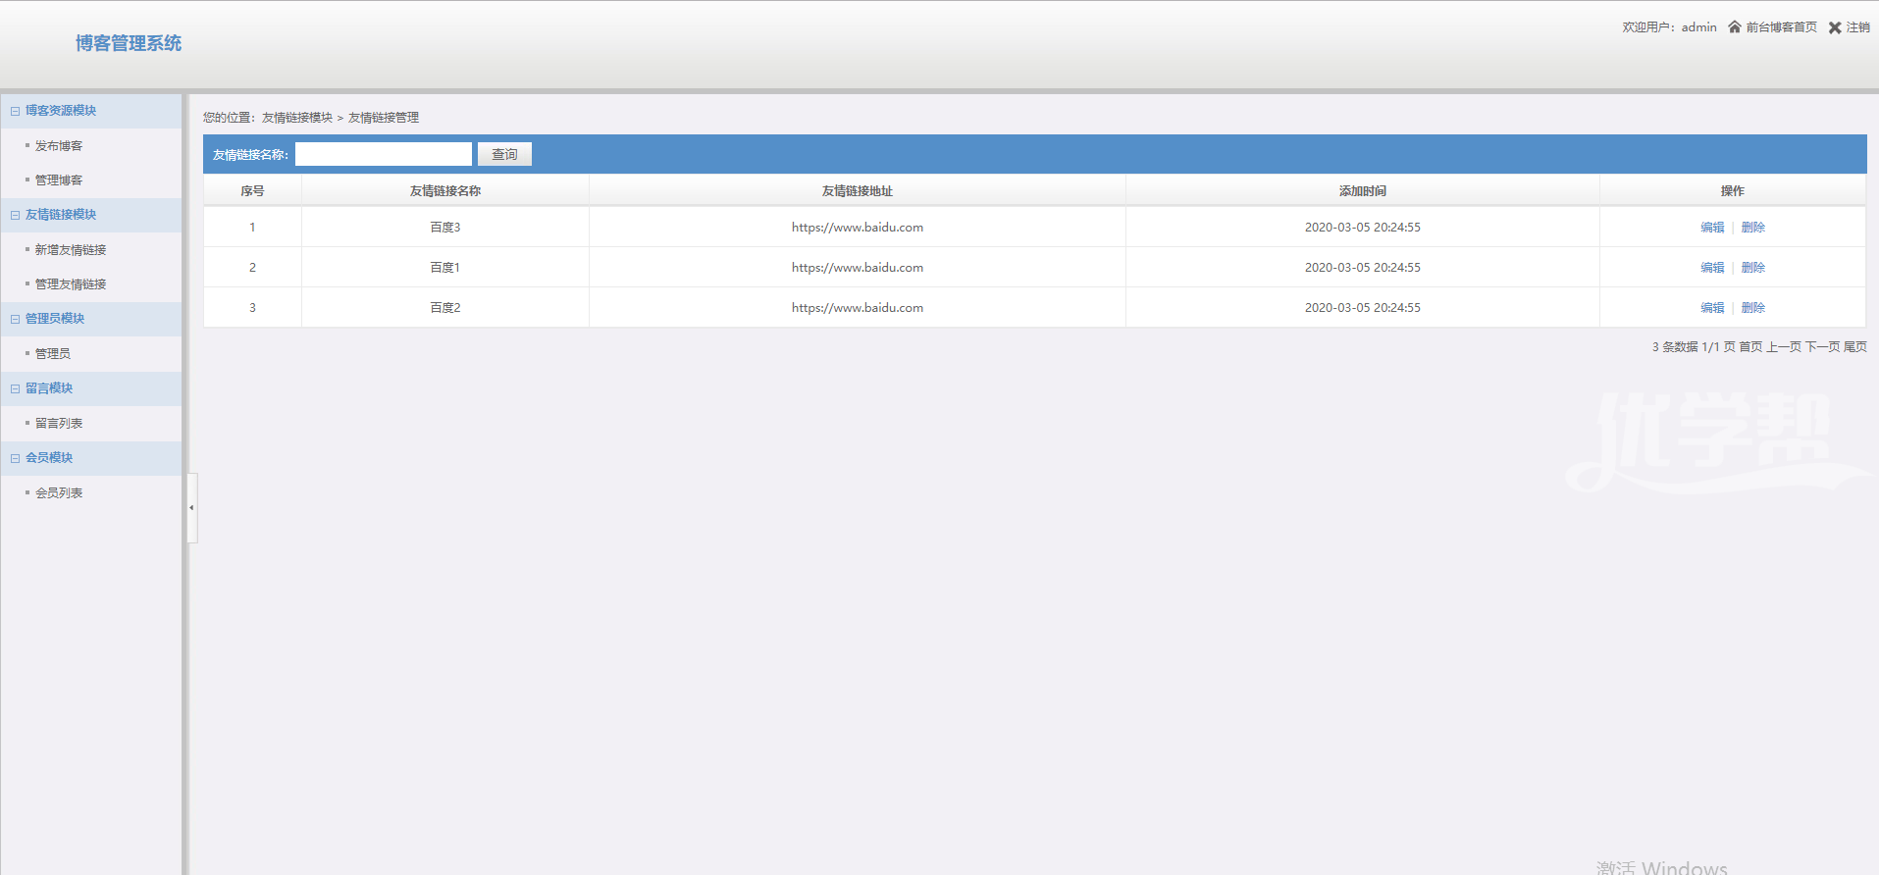Go to next page via 下一页
This screenshot has height=875, width=1879.
[x=1822, y=347]
